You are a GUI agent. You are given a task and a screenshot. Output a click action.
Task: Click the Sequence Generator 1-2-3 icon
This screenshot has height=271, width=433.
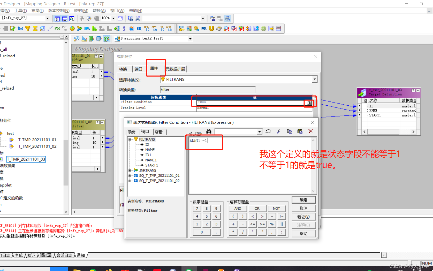coord(50,28)
